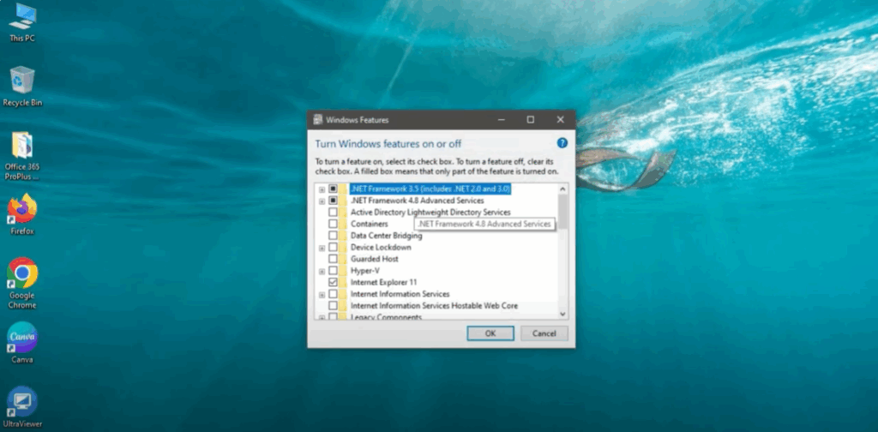Expand .NET Framework 4.8 Advanced Services node
Screen dimensions: 878x432
pyautogui.click(x=322, y=201)
